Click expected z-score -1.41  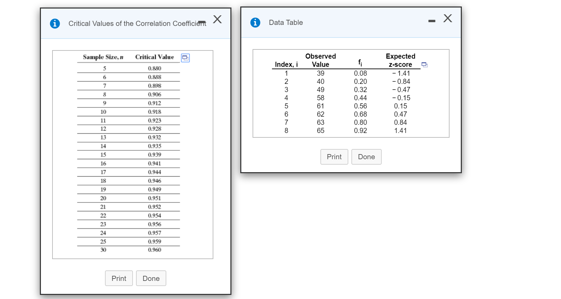coord(401,73)
